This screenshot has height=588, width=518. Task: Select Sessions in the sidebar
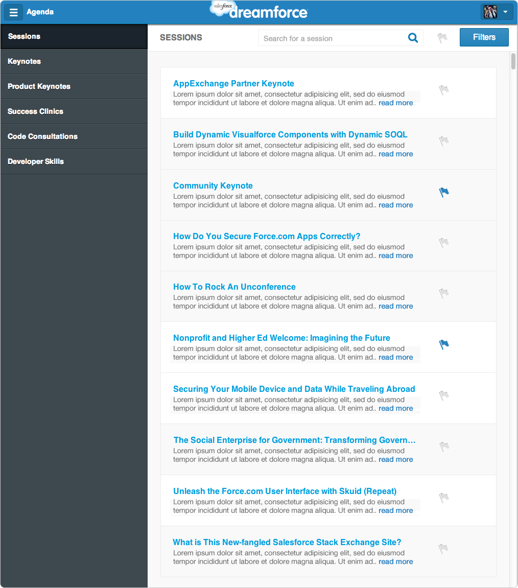[74, 36]
